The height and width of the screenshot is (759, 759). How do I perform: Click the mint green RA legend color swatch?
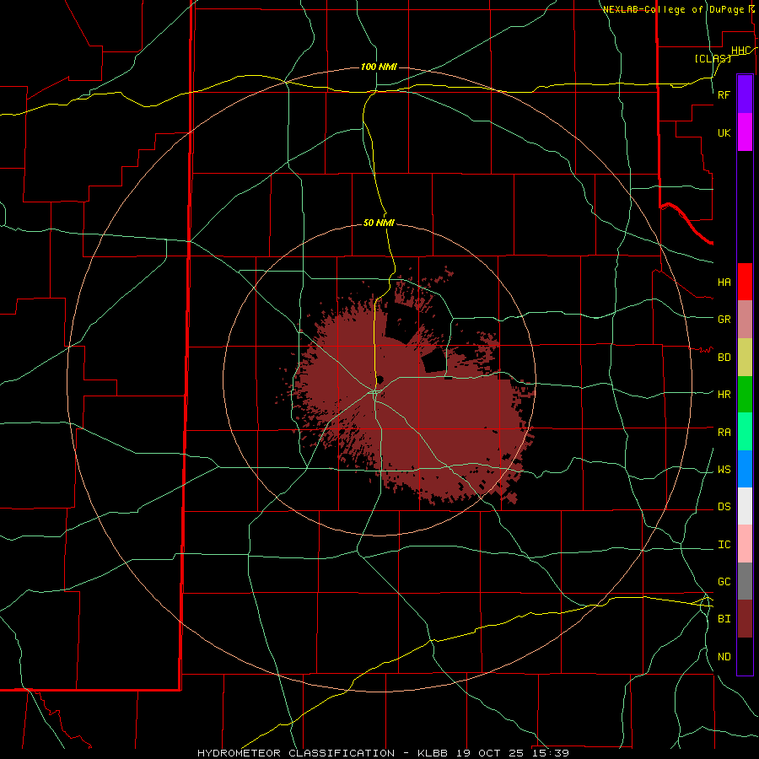click(x=745, y=432)
